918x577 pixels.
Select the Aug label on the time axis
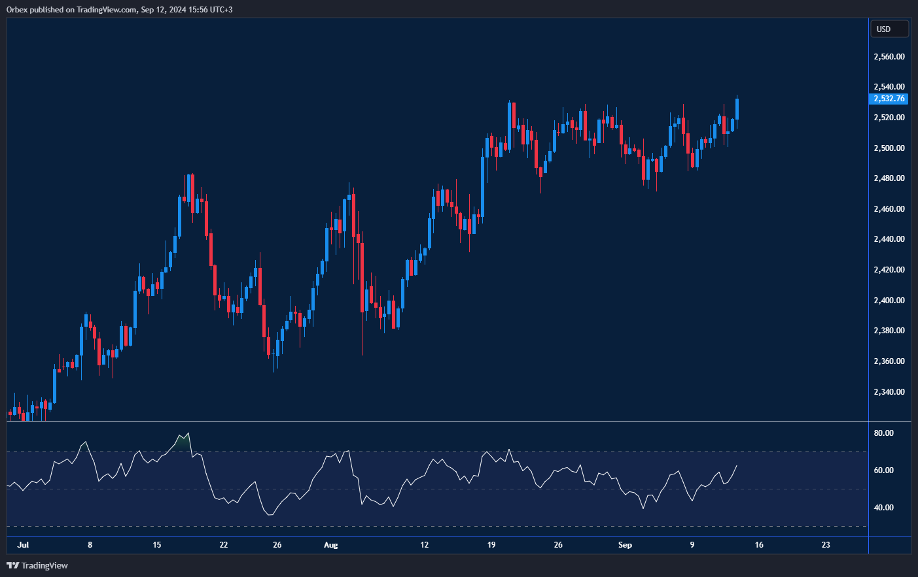click(x=330, y=545)
